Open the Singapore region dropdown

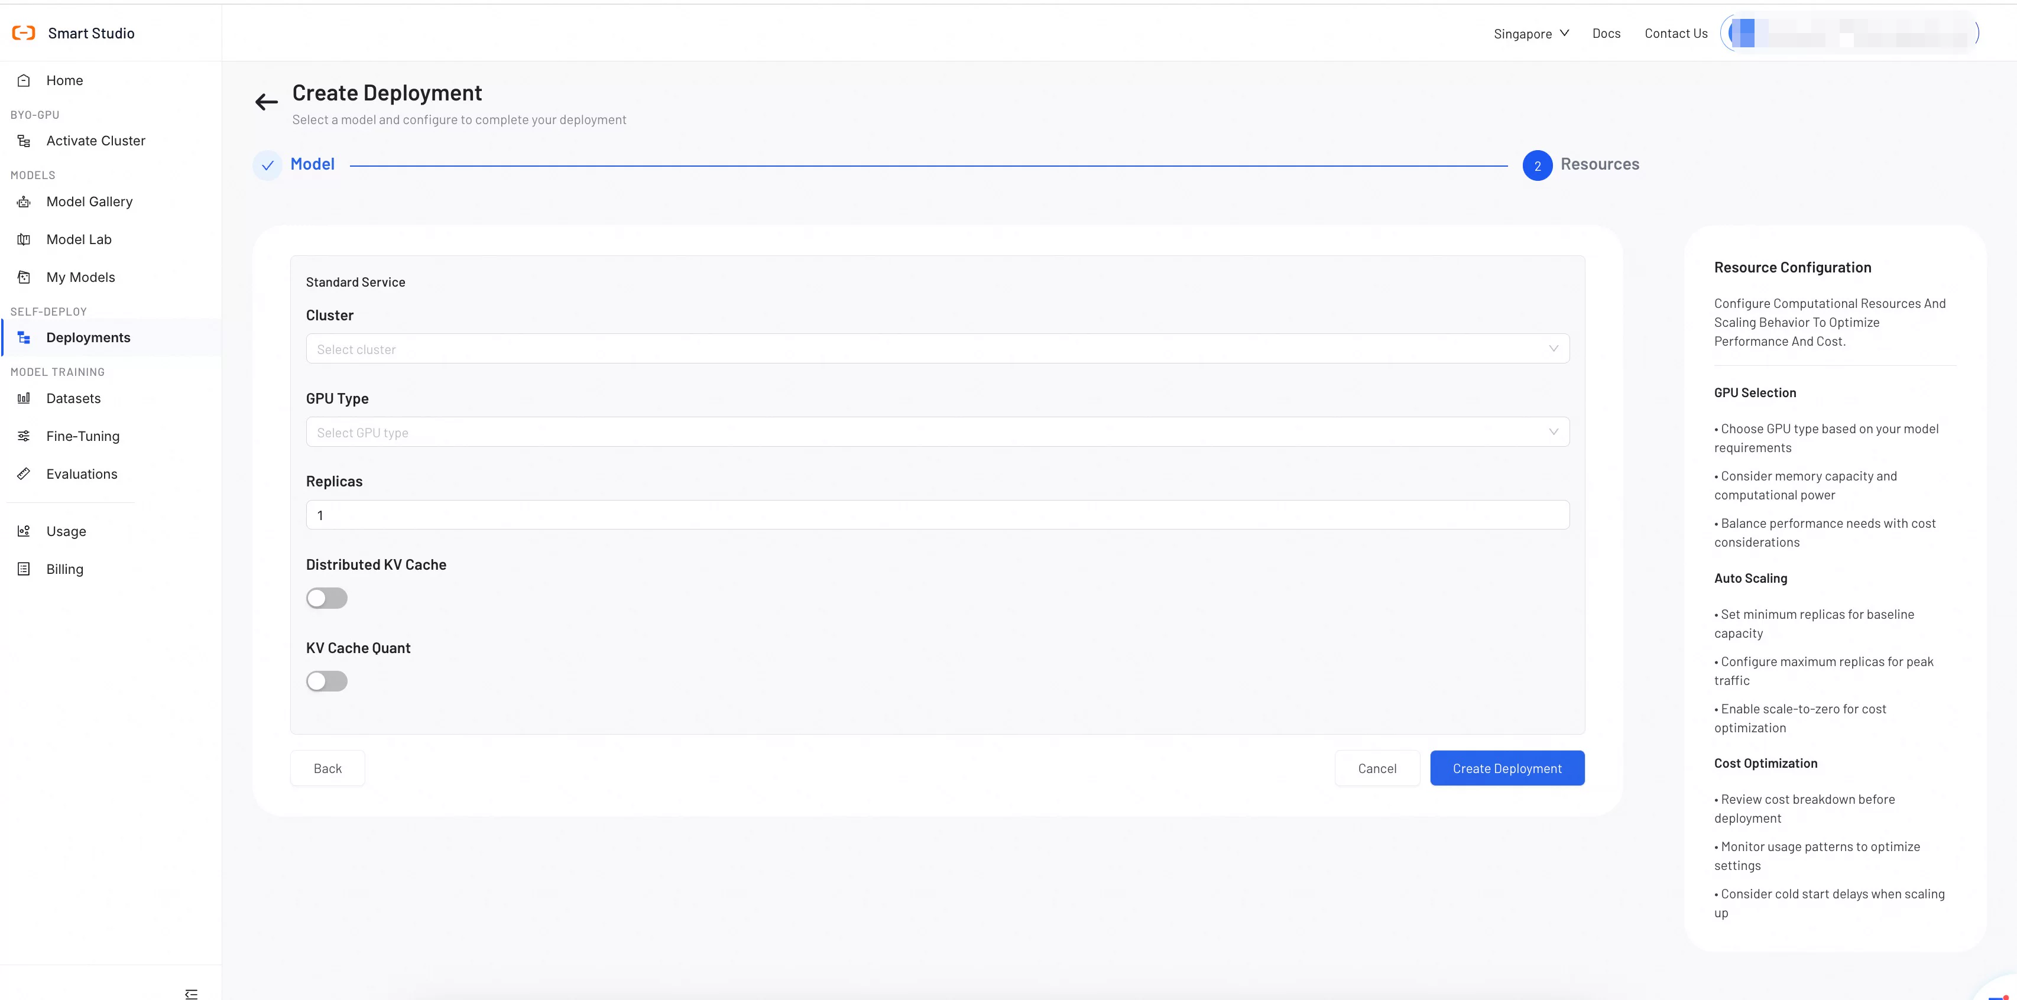coord(1530,33)
